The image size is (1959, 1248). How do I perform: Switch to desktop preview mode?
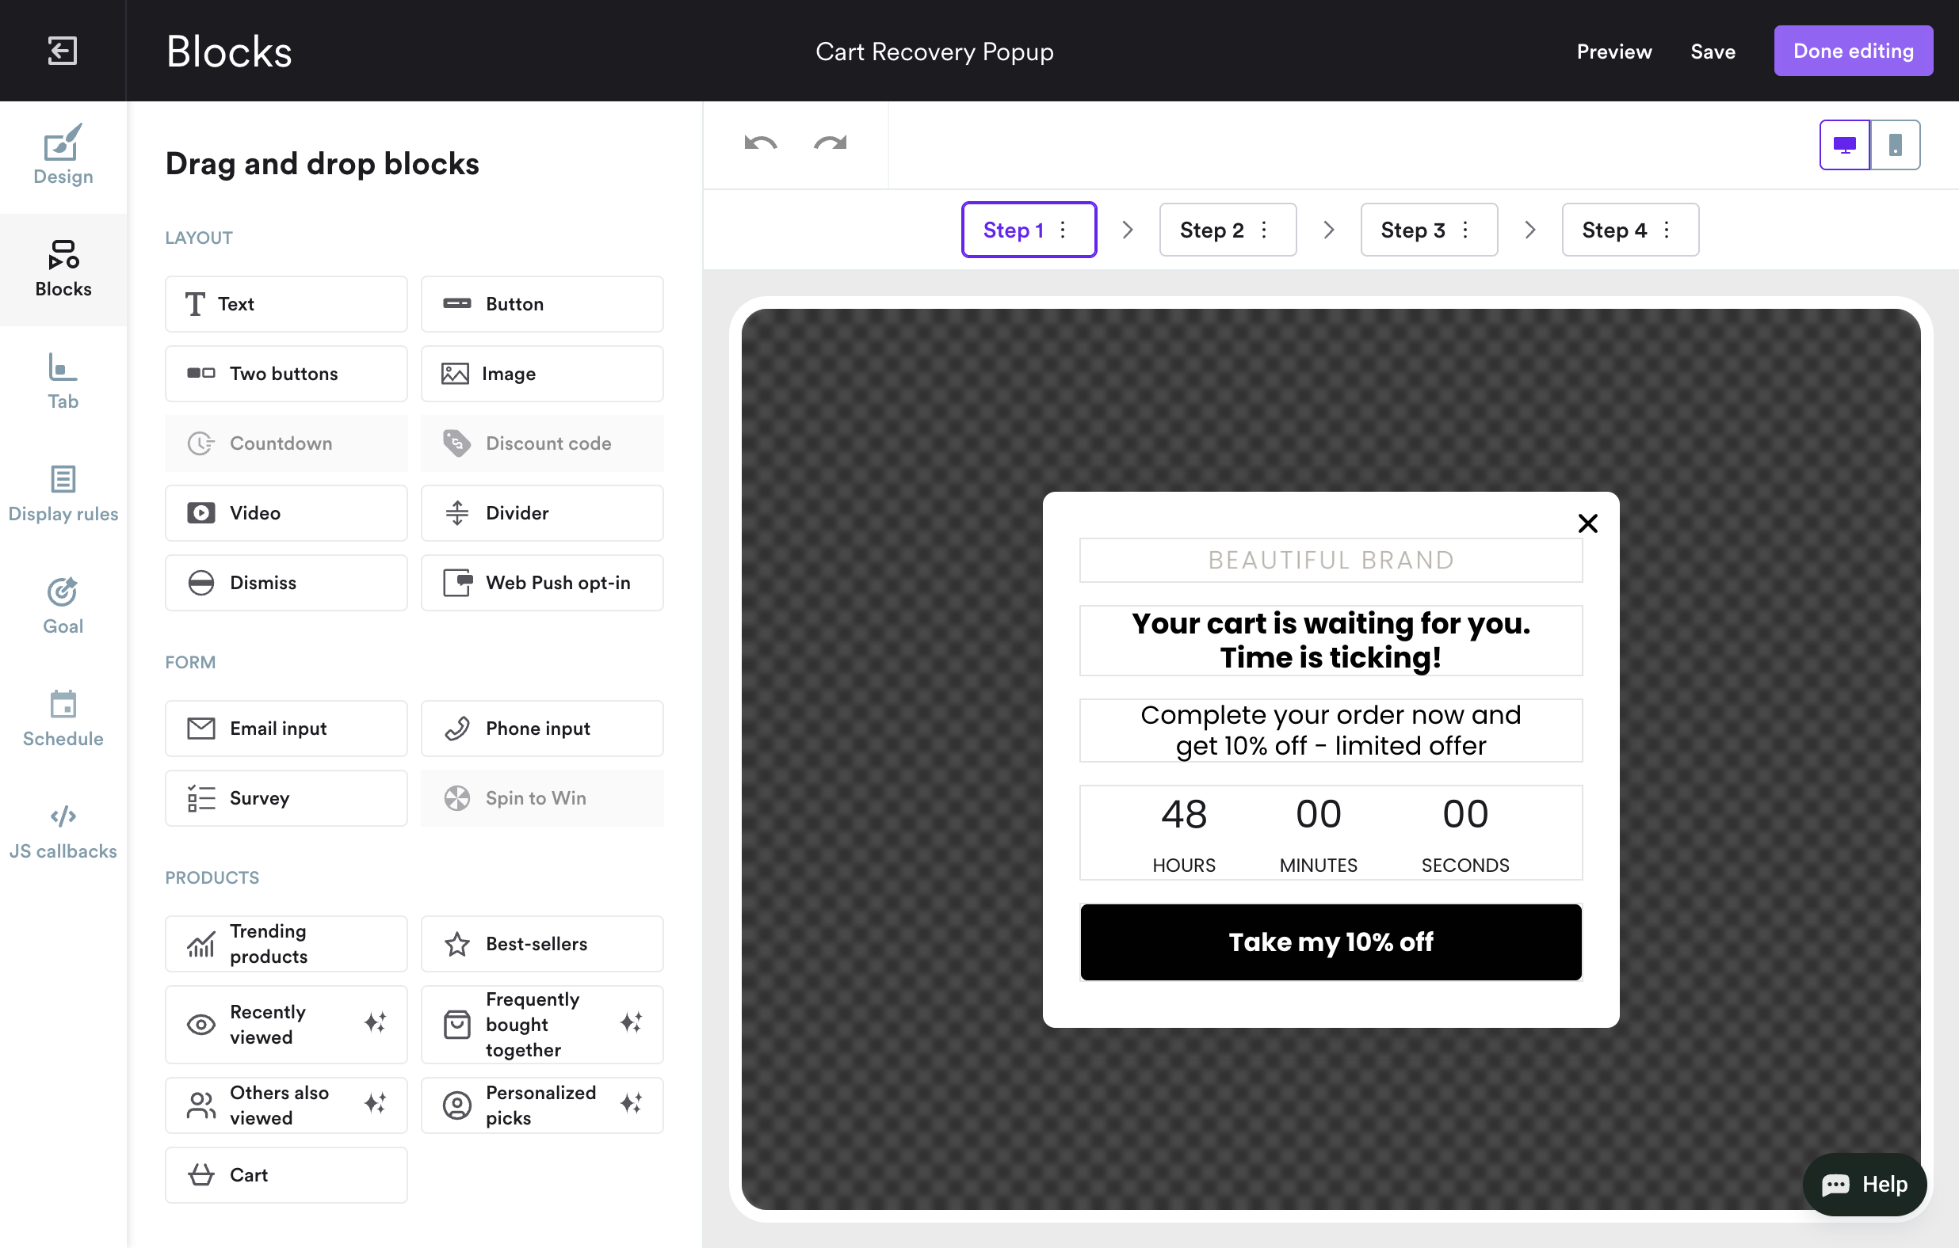pos(1844,145)
